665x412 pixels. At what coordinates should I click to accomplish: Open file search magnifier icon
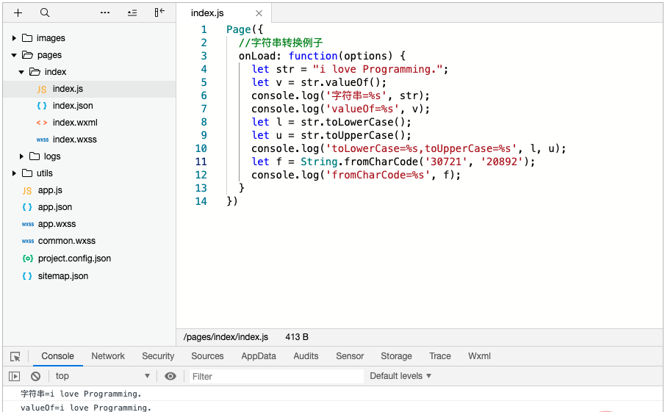click(45, 12)
